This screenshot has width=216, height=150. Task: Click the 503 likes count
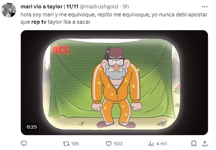click(118, 144)
